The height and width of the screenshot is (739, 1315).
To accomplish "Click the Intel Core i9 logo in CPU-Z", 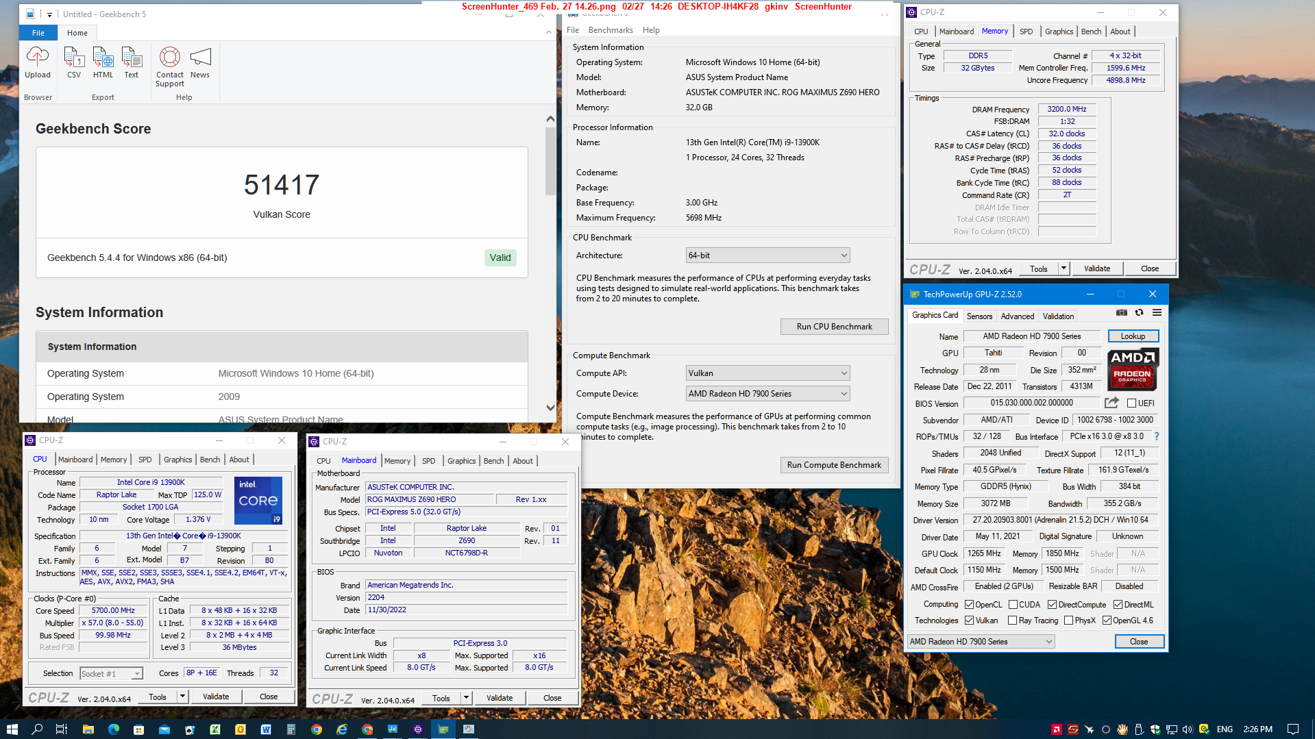I will [x=258, y=501].
